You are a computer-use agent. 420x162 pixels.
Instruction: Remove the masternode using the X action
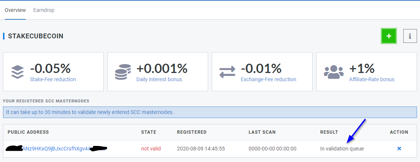[x=399, y=148]
